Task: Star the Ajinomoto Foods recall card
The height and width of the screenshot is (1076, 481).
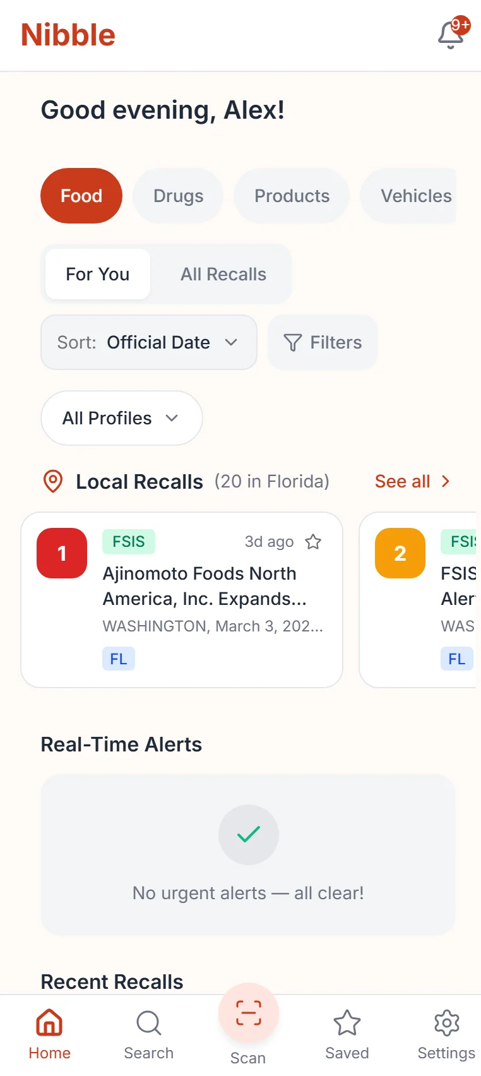Action: (x=313, y=542)
